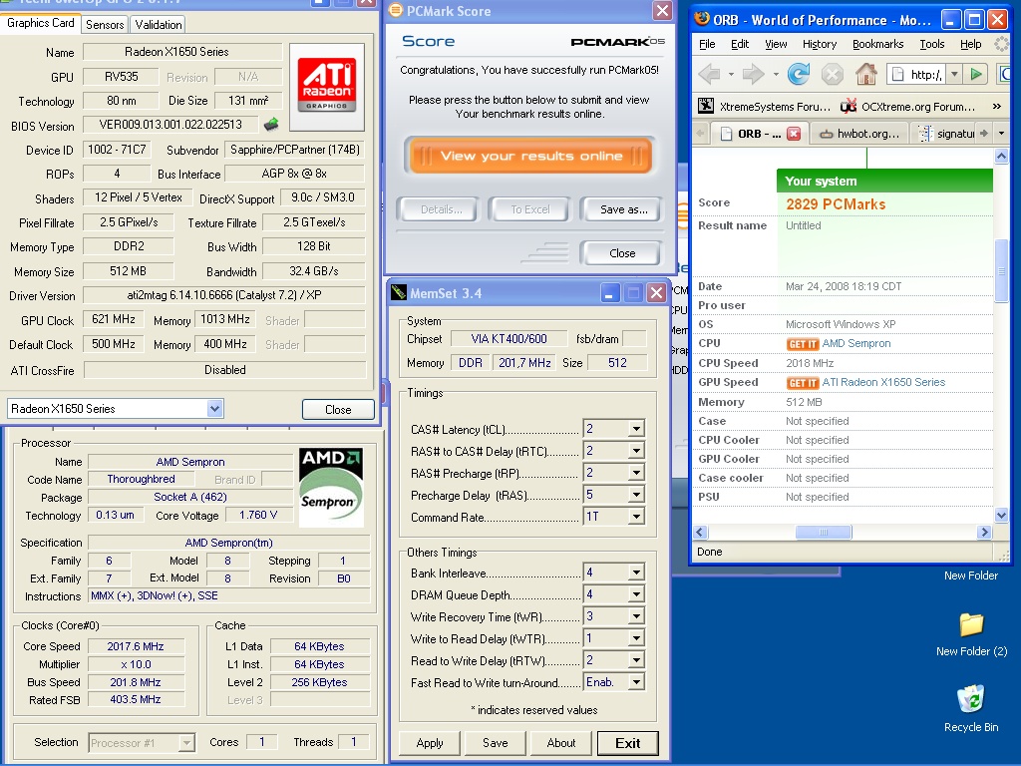Image resolution: width=1021 pixels, height=766 pixels.
Task: Follow the AMD Sempron link in ORB
Action: point(856,343)
